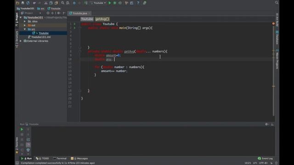Click the src breadcrumb in navigation bar
Screen dimensions: 294x165
pos(41,8)
